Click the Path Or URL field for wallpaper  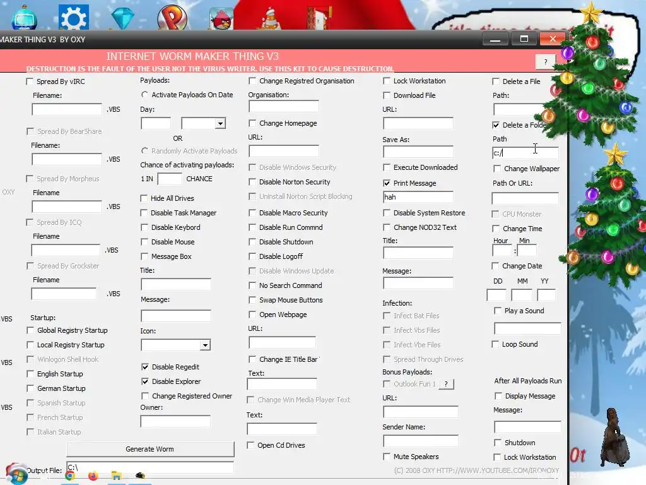(526, 198)
